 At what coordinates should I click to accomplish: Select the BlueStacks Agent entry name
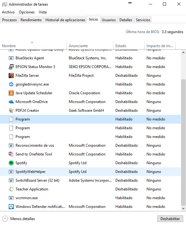(x=30, y=58)
